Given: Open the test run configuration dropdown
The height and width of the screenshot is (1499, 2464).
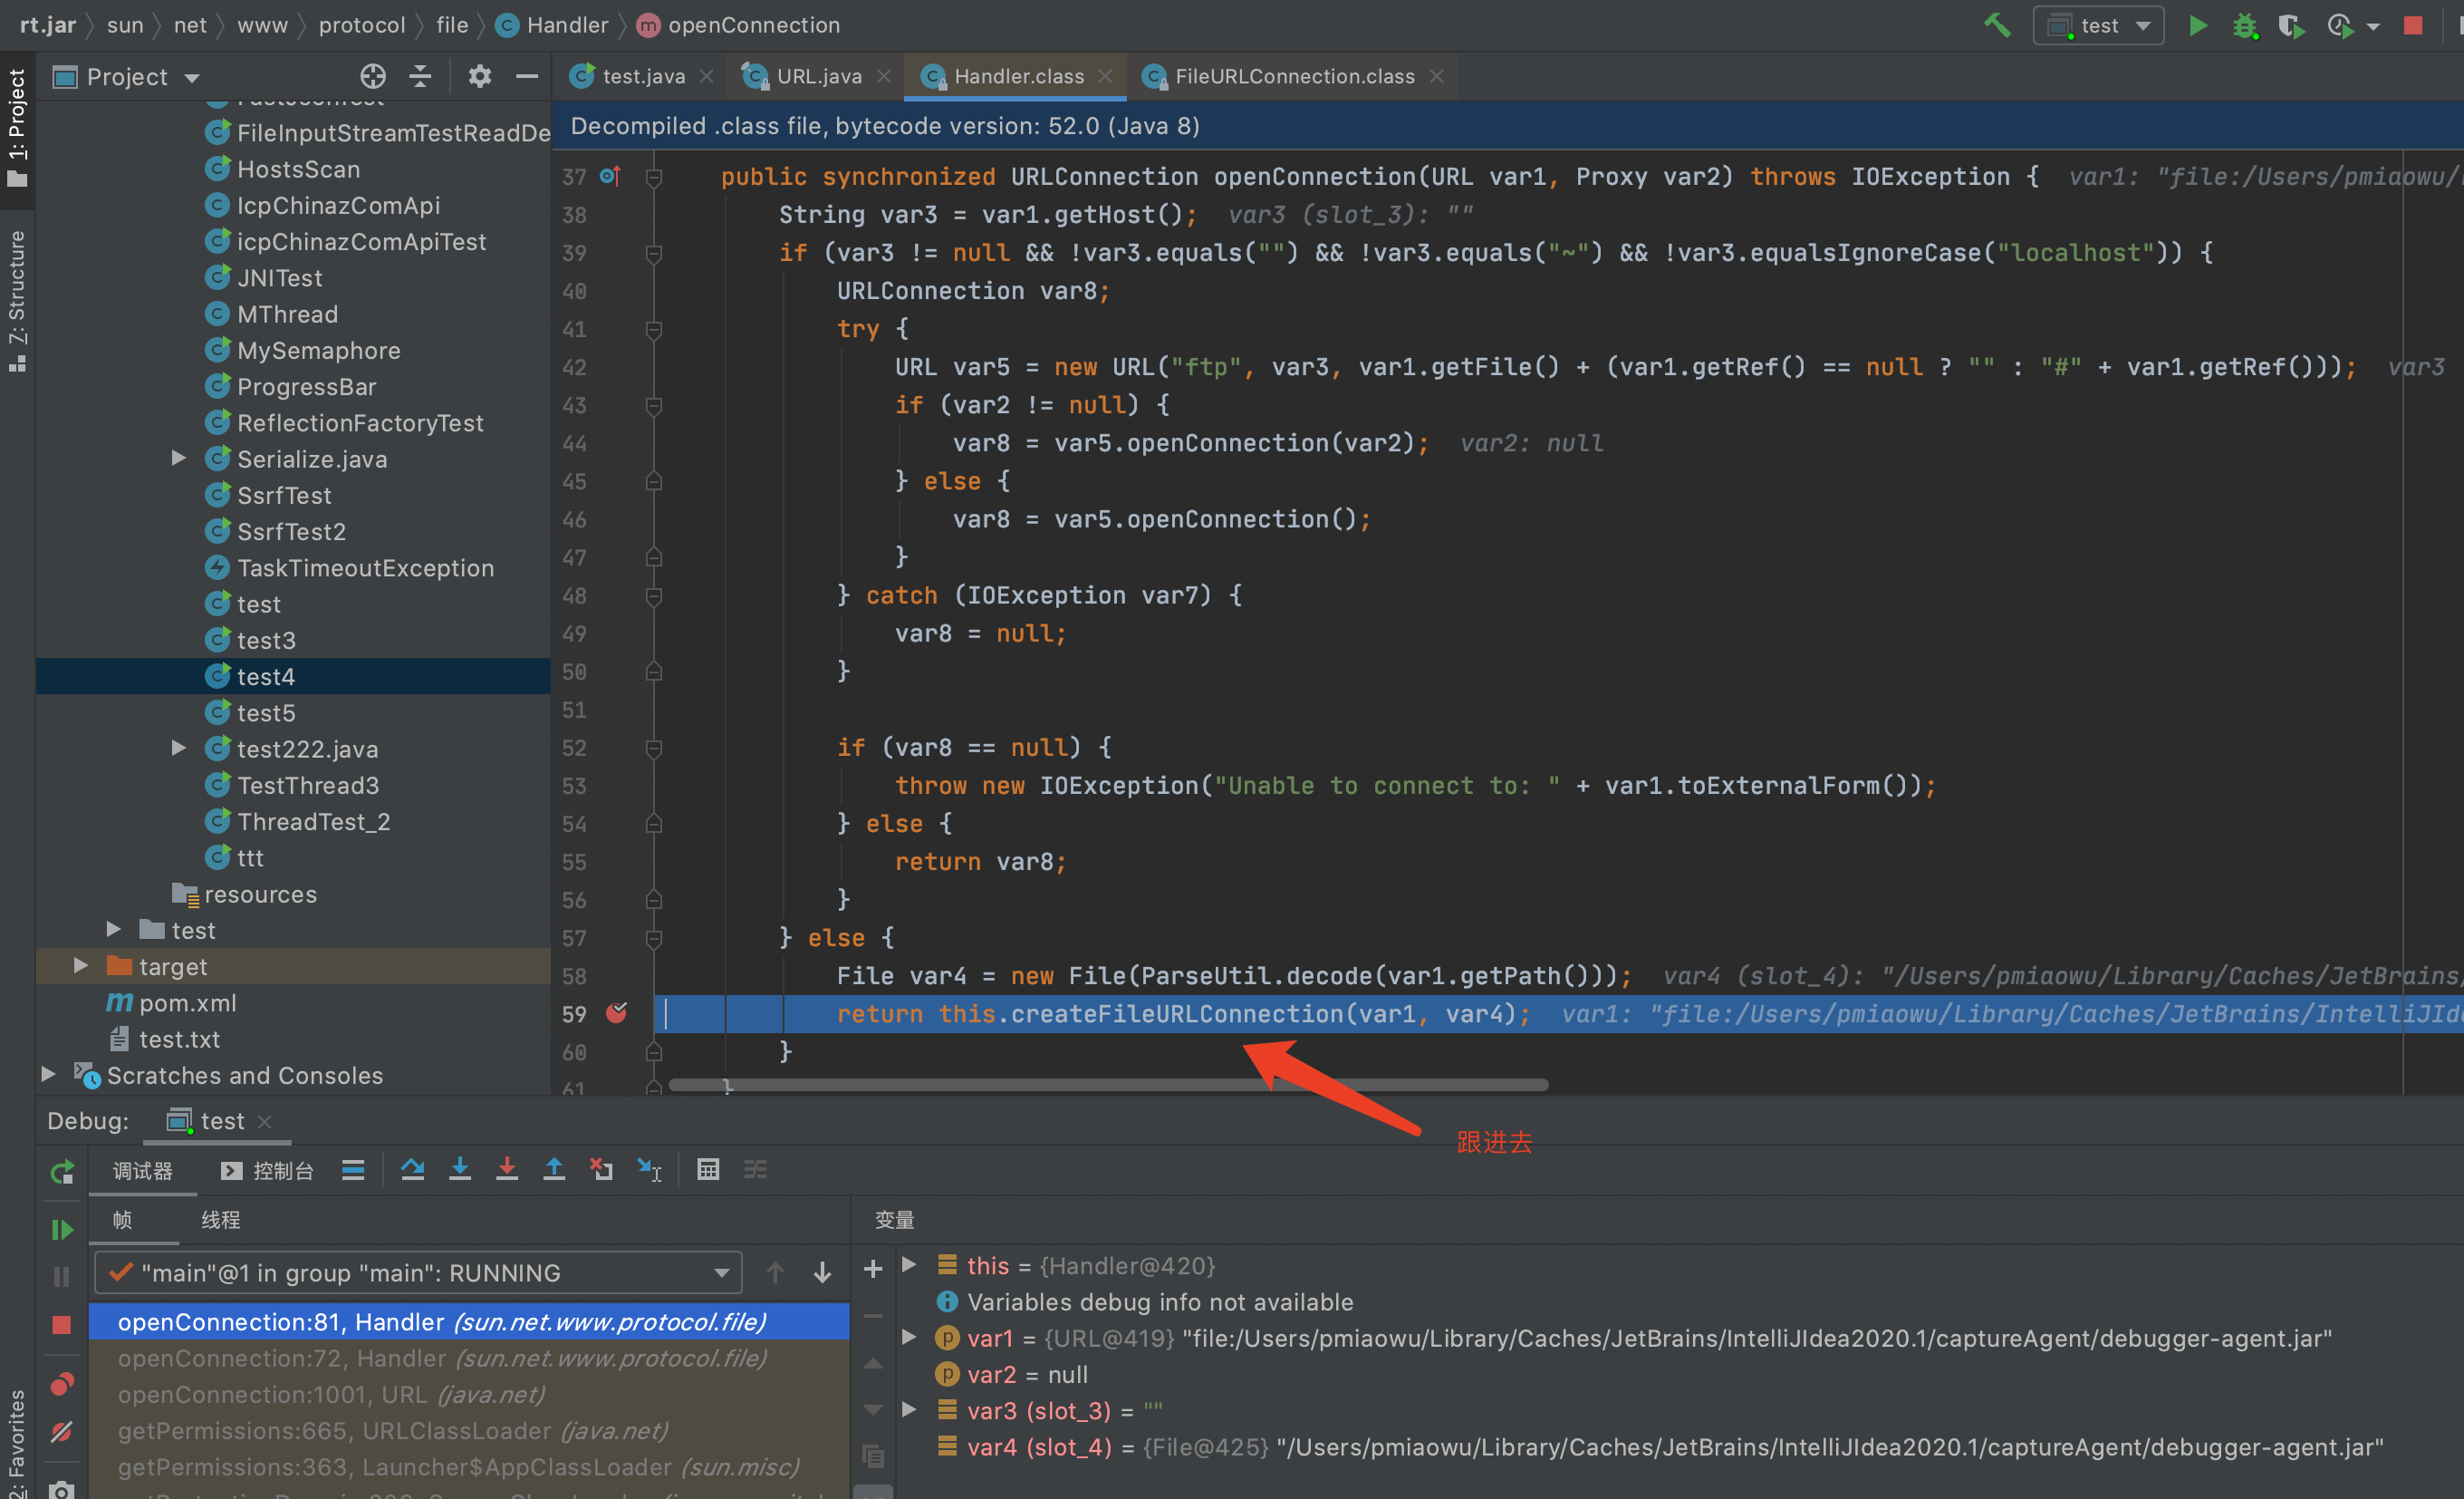Looking at the screenshot, I should 2099,25.
